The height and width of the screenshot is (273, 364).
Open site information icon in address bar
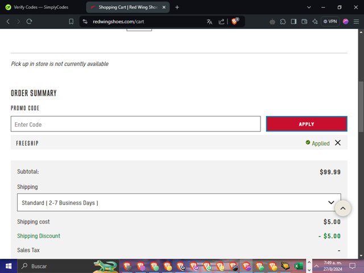(85, 22)
